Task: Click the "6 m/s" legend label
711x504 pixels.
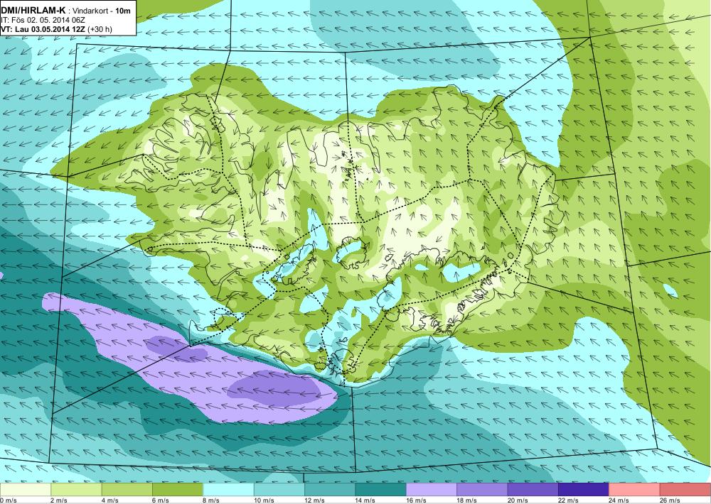Action: [161, 500]
